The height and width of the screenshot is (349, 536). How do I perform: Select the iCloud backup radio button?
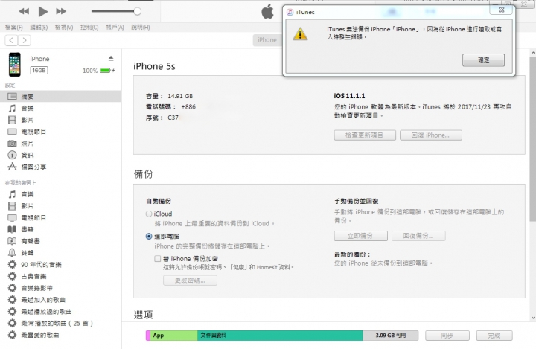(x=149, y=214)
